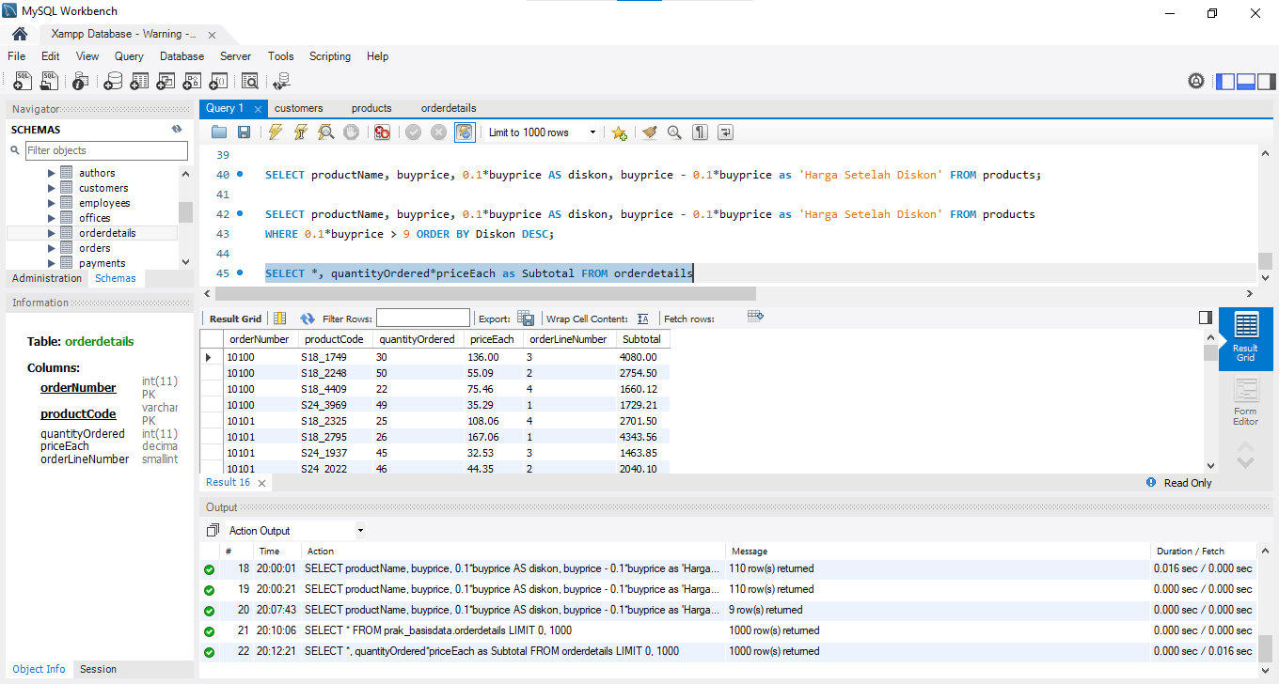Expand the payments table node

point(52,263)
